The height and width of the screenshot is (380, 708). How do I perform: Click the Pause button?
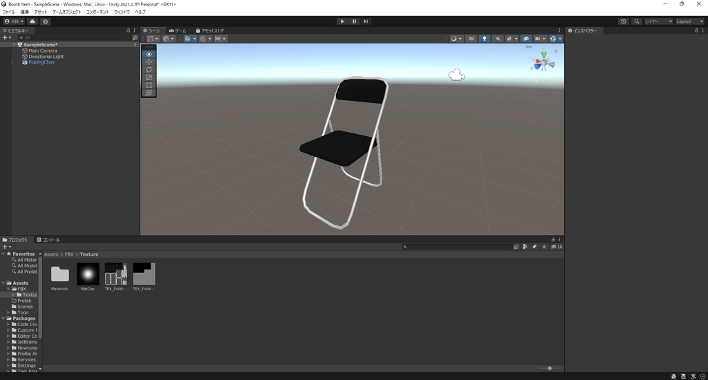354,21
